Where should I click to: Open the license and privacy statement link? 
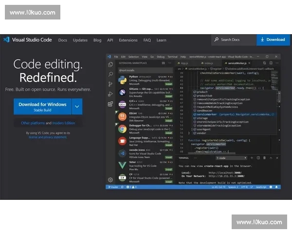tap(48, 137)
